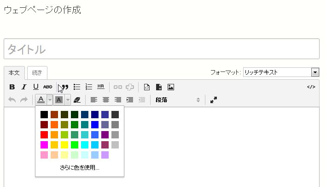Viewport: 326px width, 187px height.
Task: Toggle center text alignment
Action: (x=106, y=100)
